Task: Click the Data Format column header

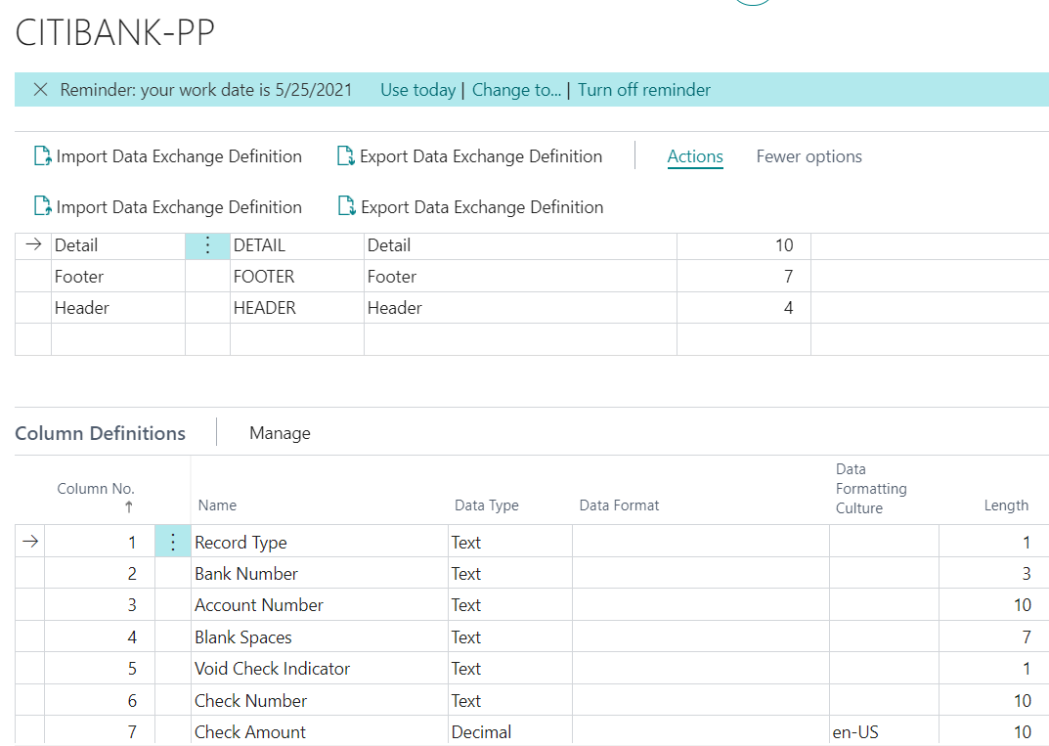Action: click(619, 505)
